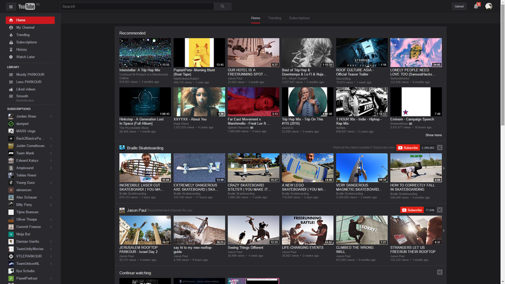Open the notifications bell
This screenshot has width=505, height=284.
click(x=476, y=6)
